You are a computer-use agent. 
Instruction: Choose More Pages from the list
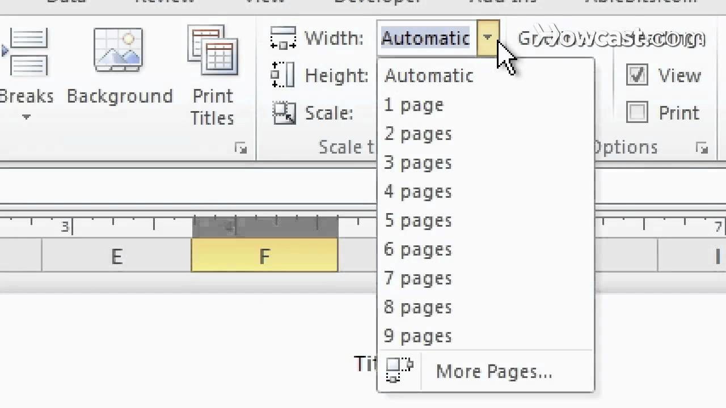493,371
